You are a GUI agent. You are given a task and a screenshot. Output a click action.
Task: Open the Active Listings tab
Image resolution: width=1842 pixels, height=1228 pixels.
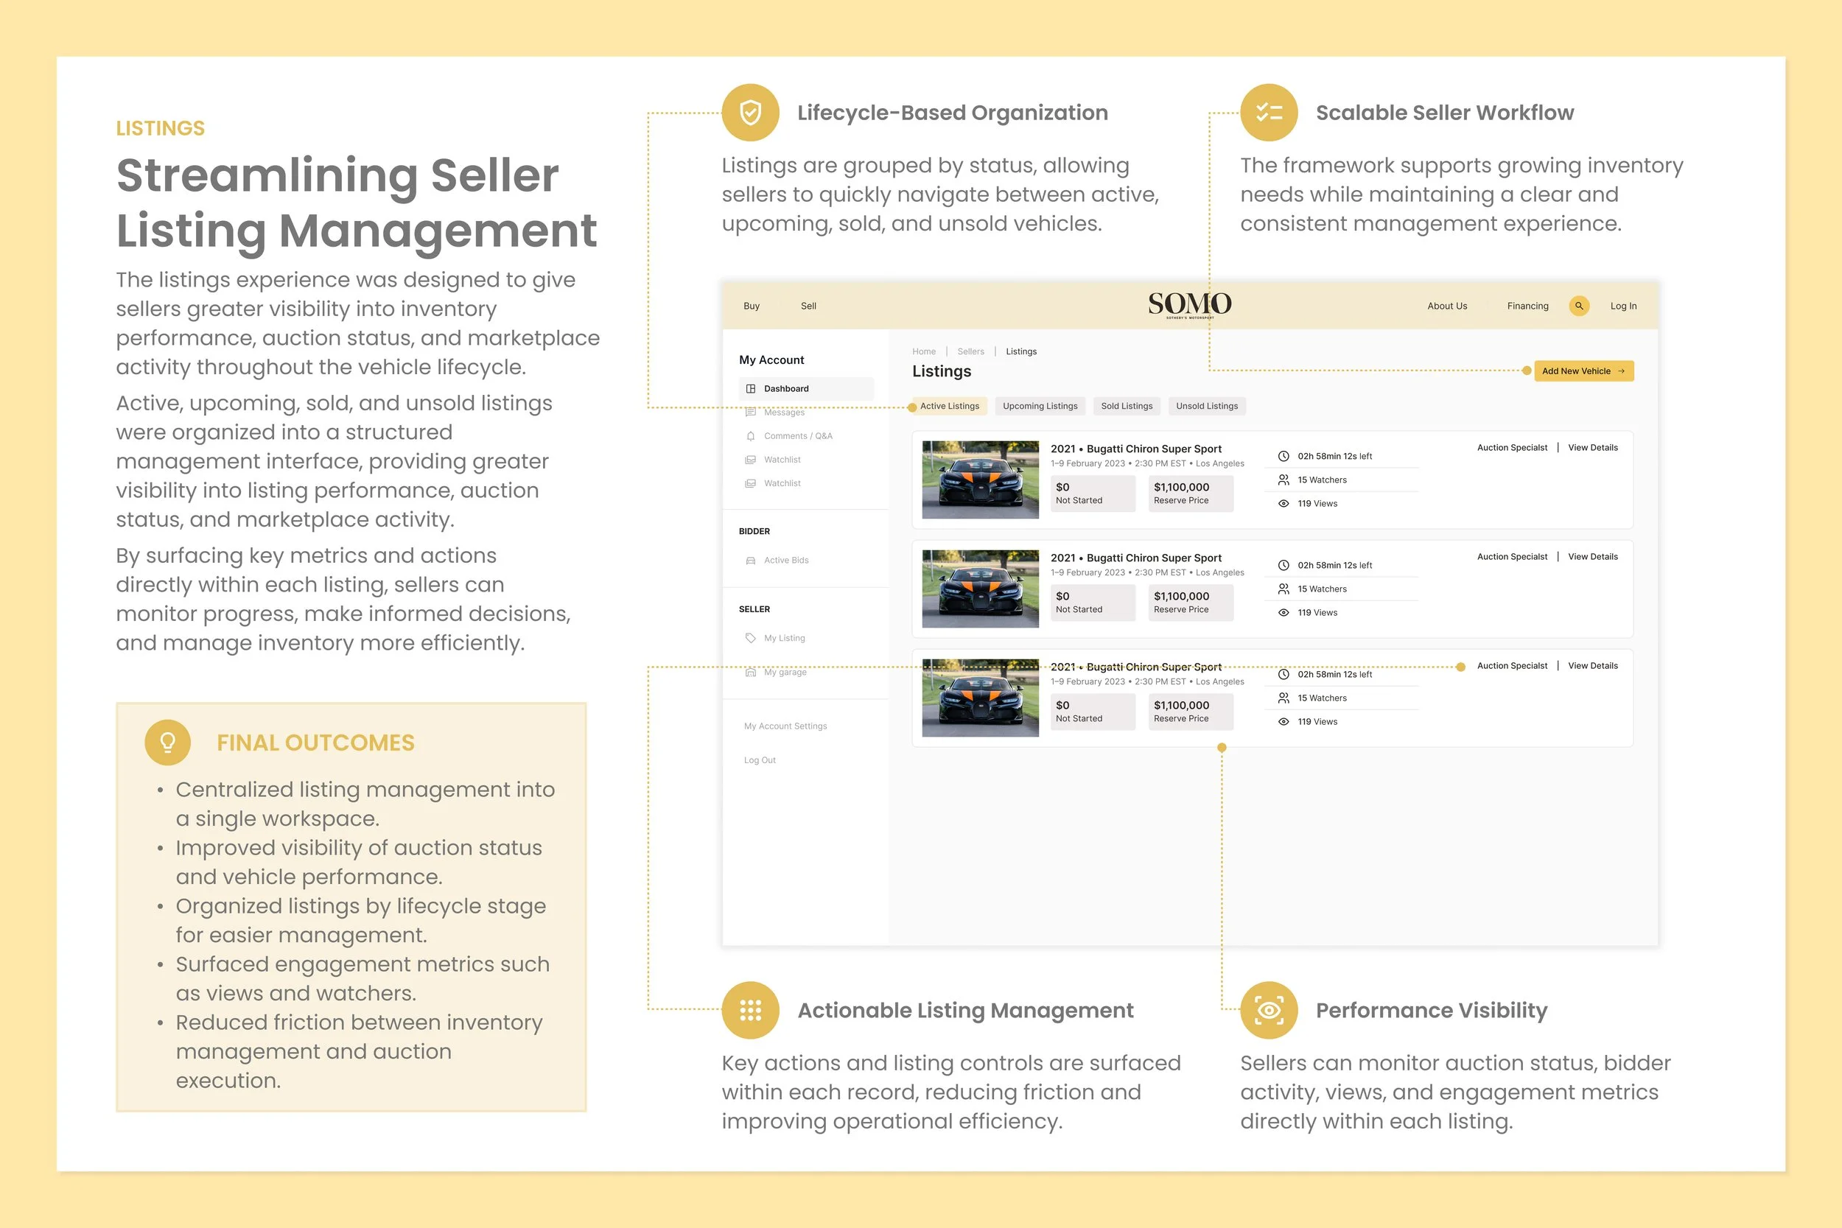click(x=949, y=406)
